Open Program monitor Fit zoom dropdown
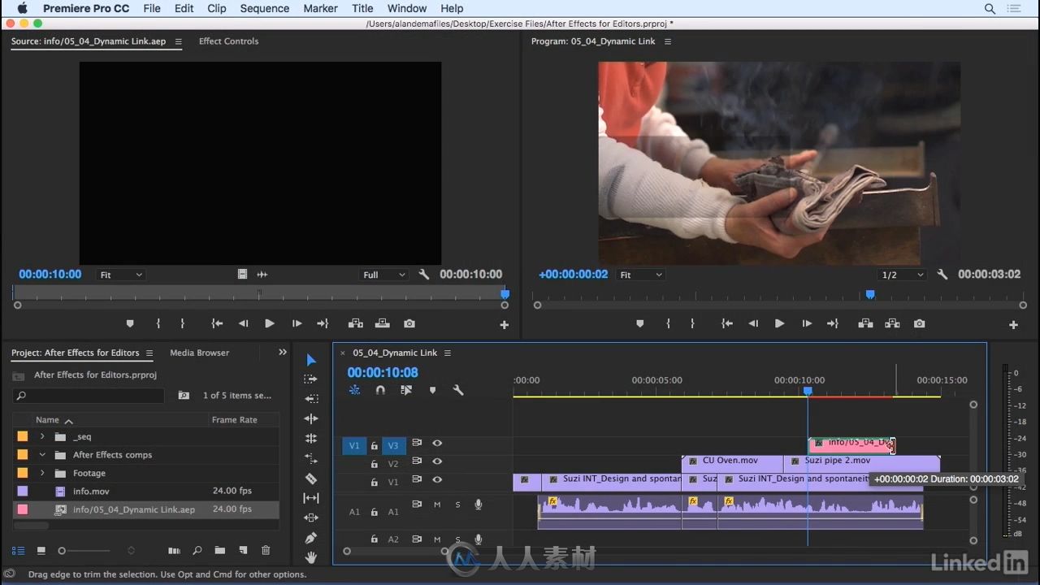The image size is (1040, 585). [x=640, y=275]
